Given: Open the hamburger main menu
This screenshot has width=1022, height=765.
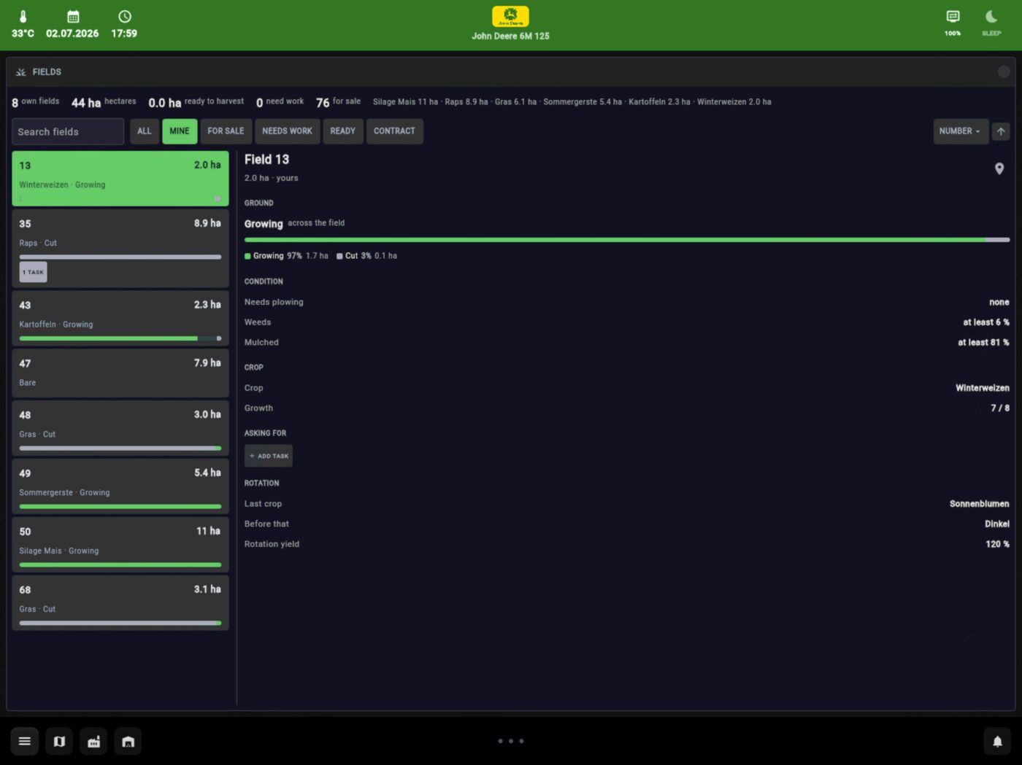Looking at the screenshot, I should [x=24, y=742].
